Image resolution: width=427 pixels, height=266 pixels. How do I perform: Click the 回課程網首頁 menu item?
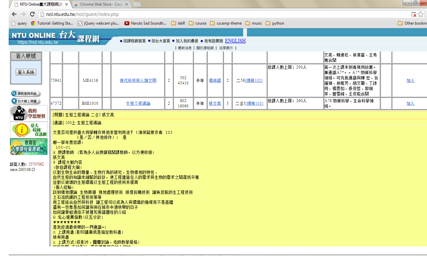(134, 41)
